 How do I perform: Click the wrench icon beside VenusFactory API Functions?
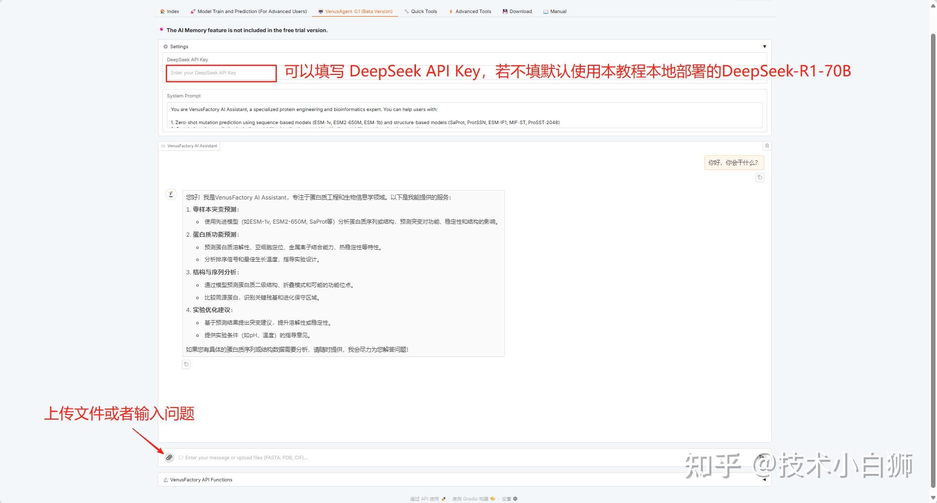coord(166,479)
